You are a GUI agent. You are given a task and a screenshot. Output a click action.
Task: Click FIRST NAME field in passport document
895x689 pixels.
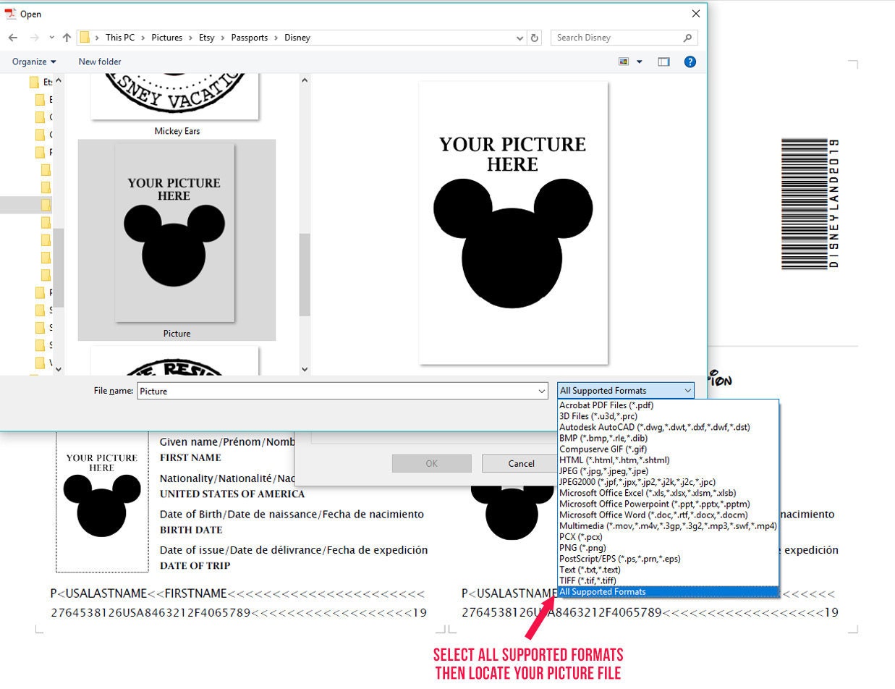click(190, 457)
